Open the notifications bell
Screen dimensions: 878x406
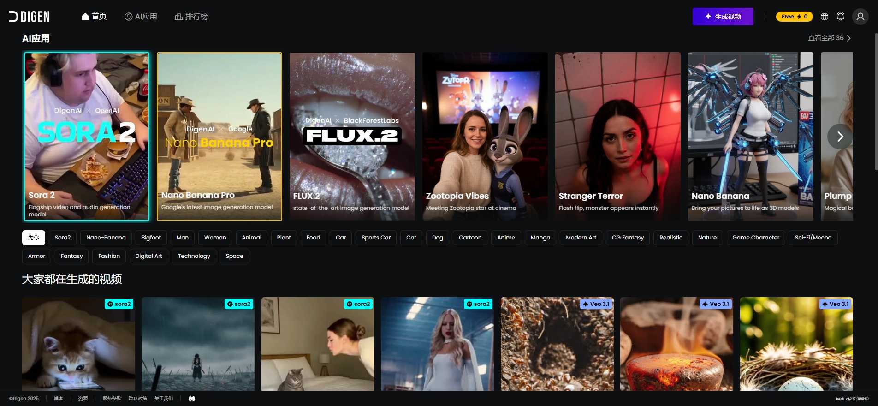tap(841, 17)
